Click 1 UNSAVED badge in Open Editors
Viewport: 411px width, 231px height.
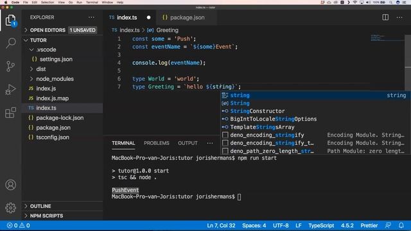pos(83,30)
